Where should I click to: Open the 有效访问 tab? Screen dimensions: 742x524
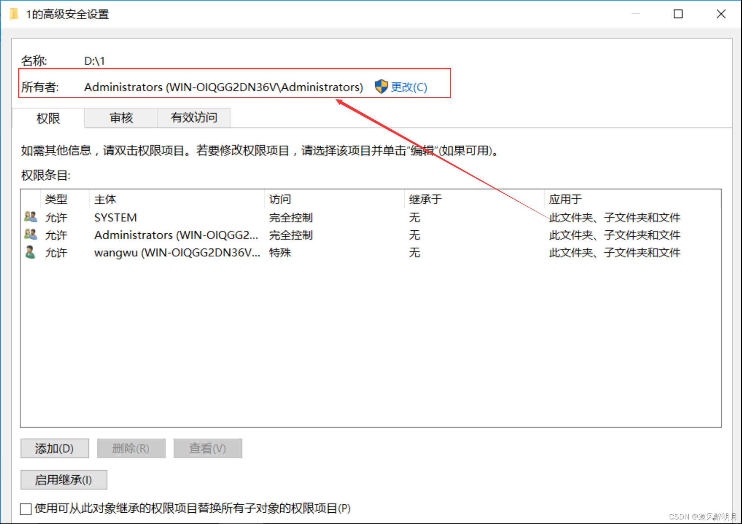tap(194, 118)
